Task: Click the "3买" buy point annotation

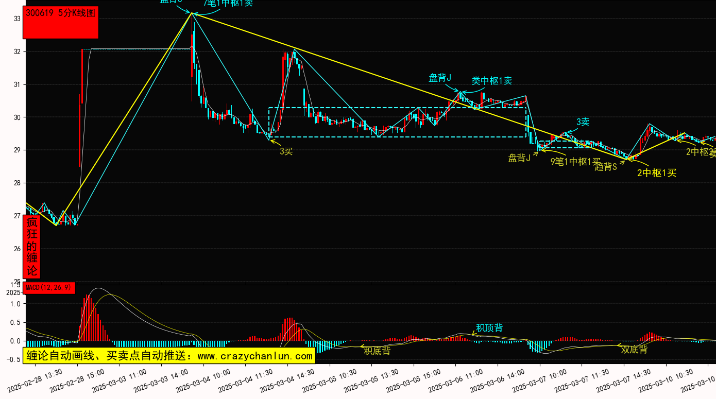Action: [x=286, y=151]
